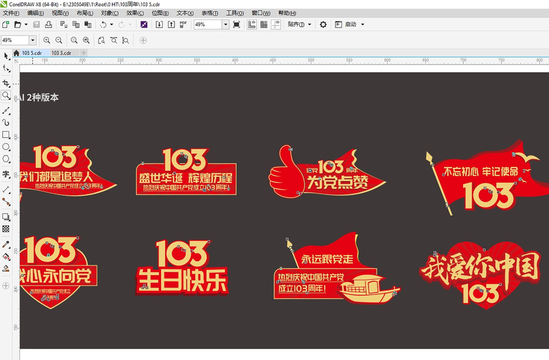Select the Smart fill tool
The image size is (549, 360).
tap(6, 268)
